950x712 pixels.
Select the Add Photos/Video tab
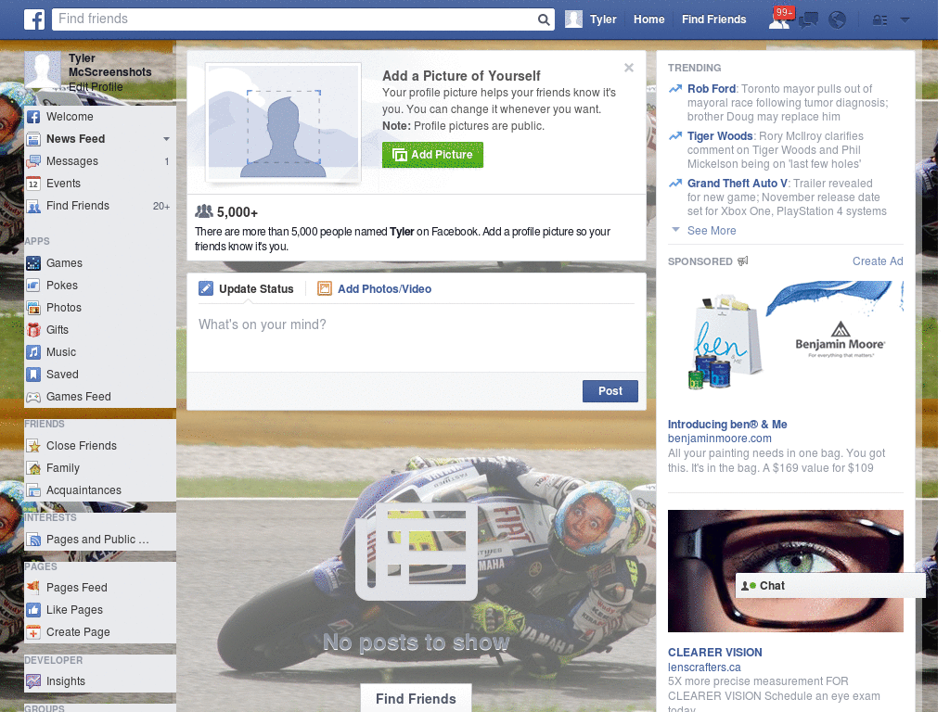[375, 289]
